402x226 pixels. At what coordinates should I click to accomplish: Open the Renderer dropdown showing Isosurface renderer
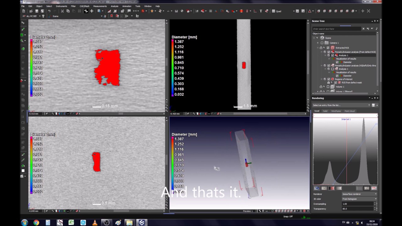359,194
